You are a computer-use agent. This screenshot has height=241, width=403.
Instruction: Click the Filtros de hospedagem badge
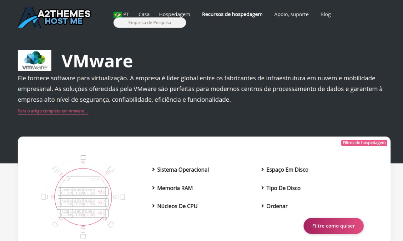364,143
